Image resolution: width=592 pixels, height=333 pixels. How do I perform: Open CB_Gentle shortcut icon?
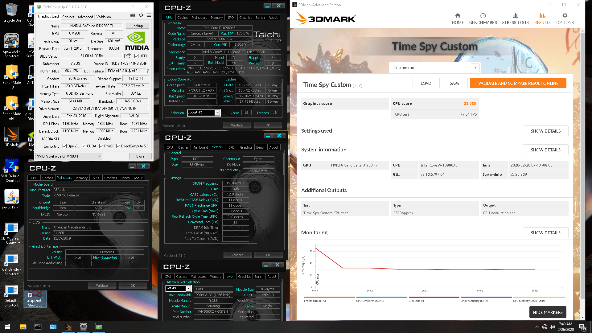[12, 265]
